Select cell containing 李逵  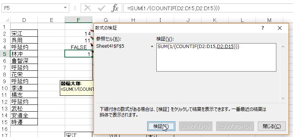[x=24, y=88]
